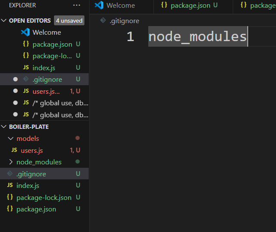Open users.js... in Open Editors list
Image resolution: width=276 pixels, height=232 pixels.
click(x=46, y=92)
